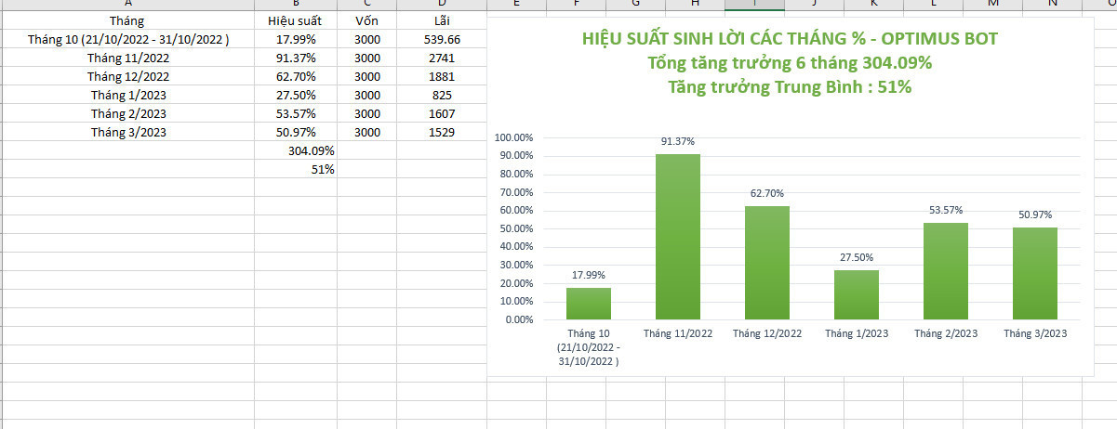Click the 1607 profit cell
Viewport: 1117px width, 429px height.
[x=441, y=113]
